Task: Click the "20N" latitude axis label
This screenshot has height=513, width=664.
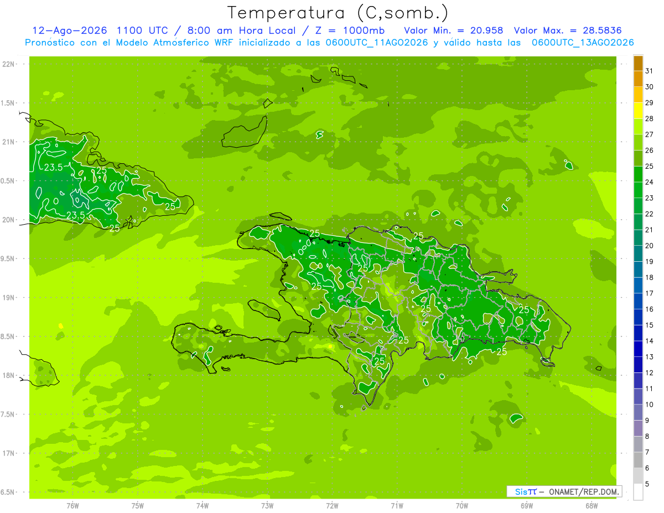Action: pyautogui.click(x=8, y=220)
